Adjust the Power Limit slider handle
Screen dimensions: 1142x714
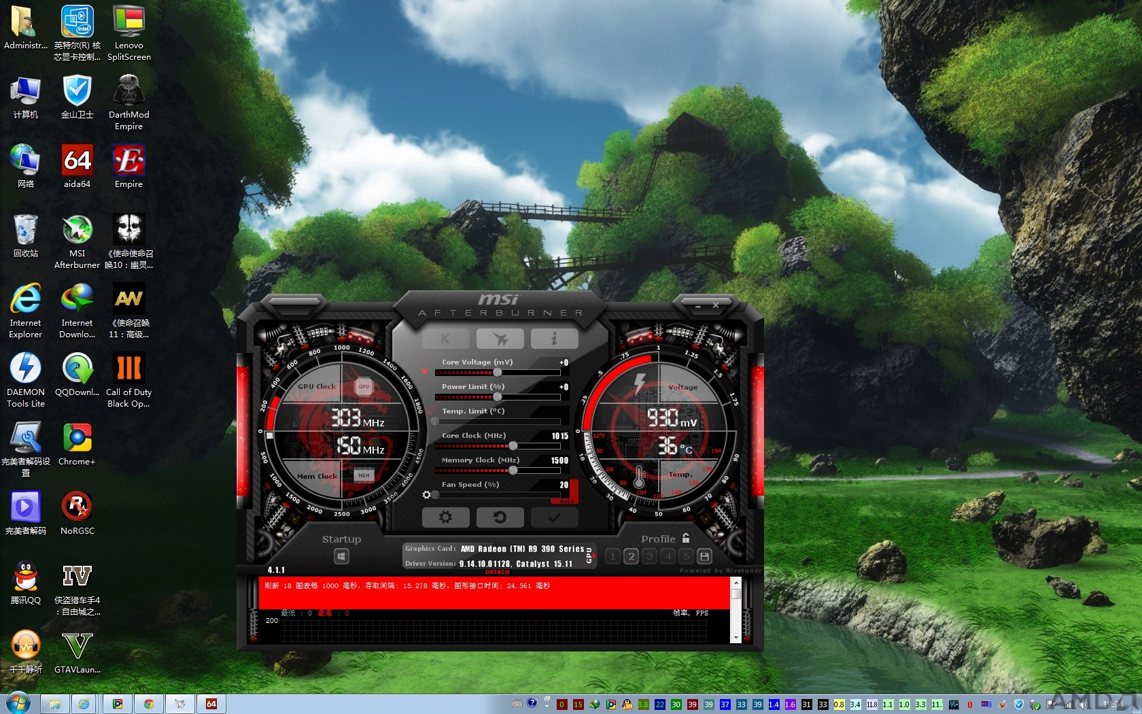tap(498, 397)
